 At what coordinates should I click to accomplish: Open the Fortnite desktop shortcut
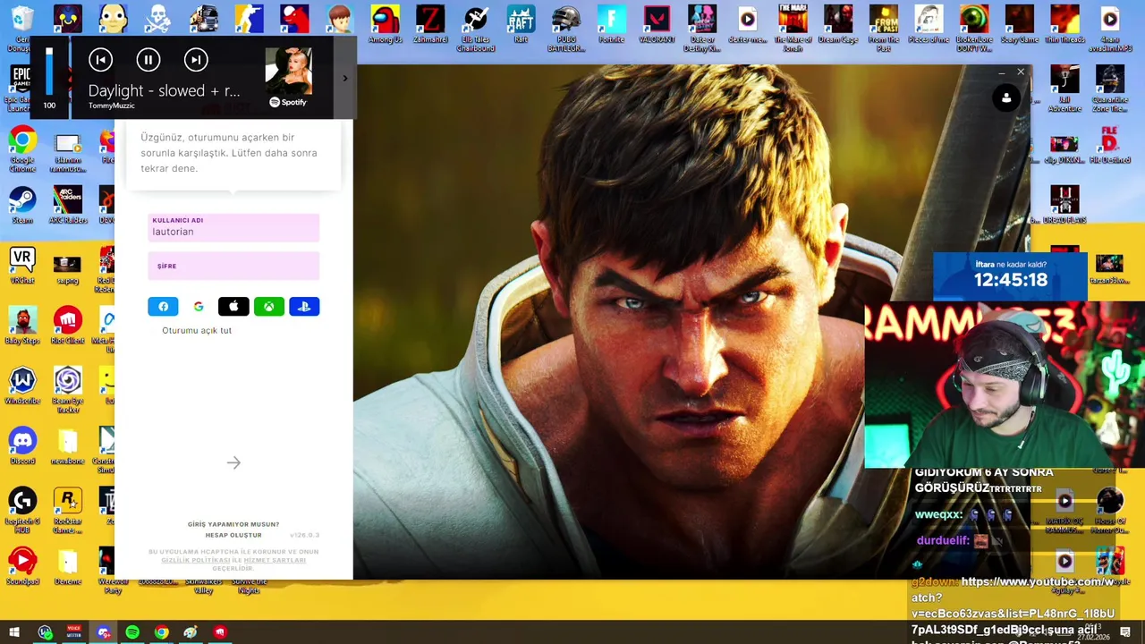coord(612,24)
